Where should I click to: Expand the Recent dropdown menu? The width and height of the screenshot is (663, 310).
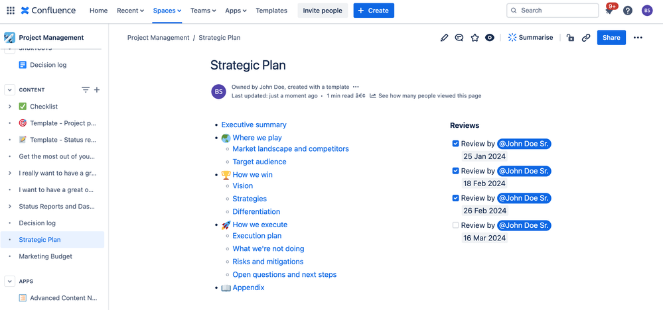130,11
